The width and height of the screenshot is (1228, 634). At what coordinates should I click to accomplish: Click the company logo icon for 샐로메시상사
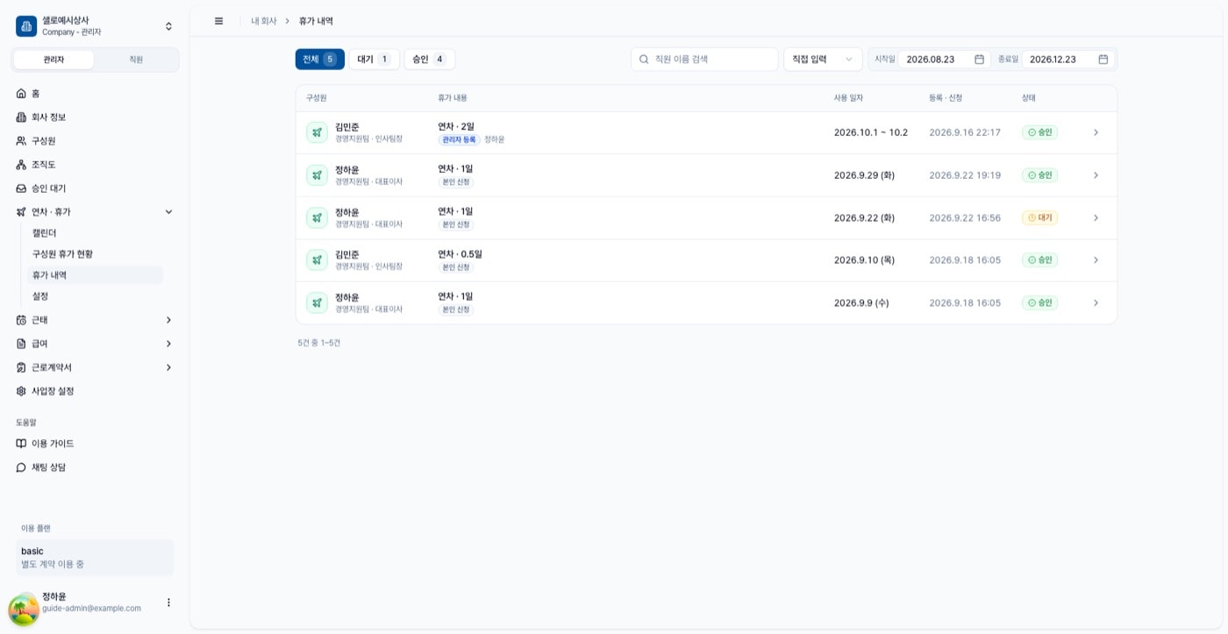coord(26,26)
